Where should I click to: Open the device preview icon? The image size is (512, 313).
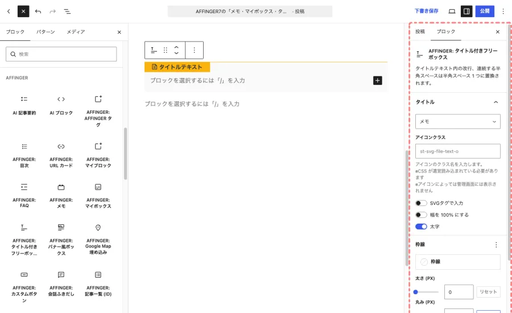(452, 11)
